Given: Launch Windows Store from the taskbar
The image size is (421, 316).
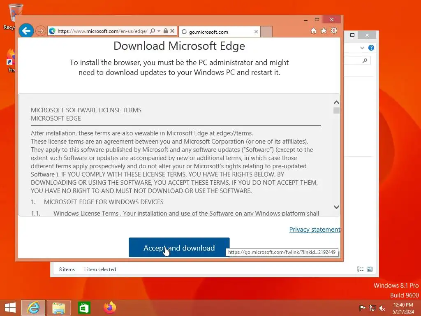Looking at the screenshot, I should (84, 308).
